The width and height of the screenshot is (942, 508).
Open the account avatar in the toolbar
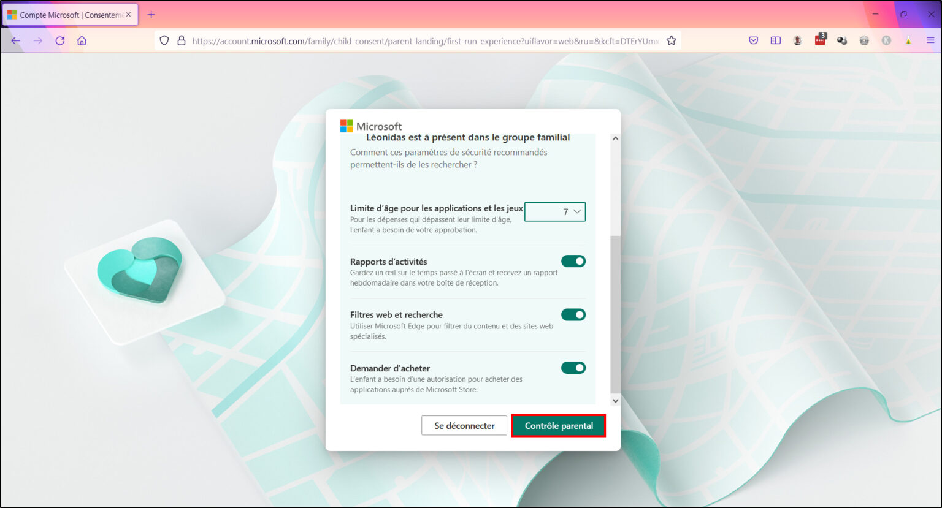798,40
